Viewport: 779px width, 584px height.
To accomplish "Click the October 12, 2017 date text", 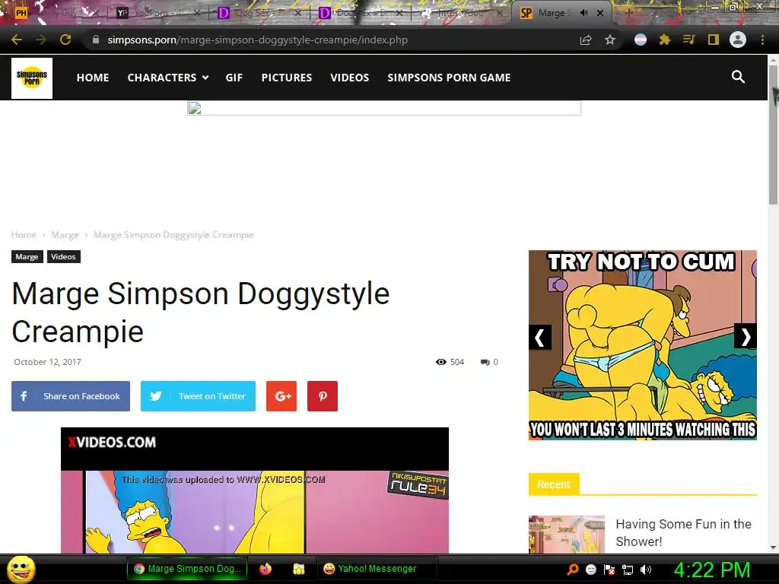I will (x=48, y=362).
